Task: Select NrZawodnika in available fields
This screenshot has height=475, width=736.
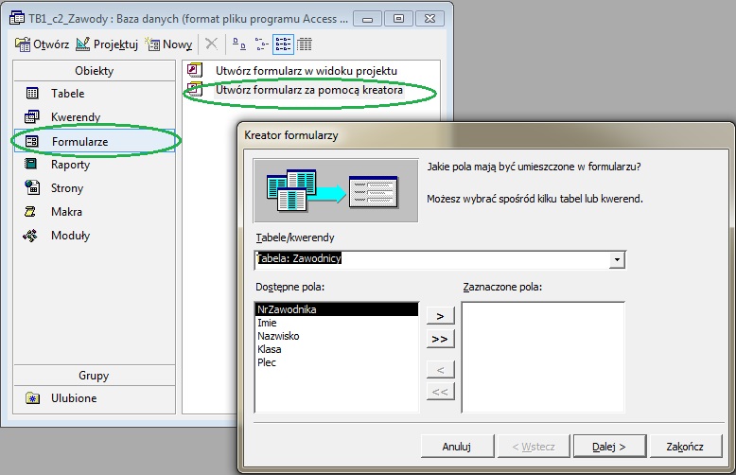Action: [337, 309]
